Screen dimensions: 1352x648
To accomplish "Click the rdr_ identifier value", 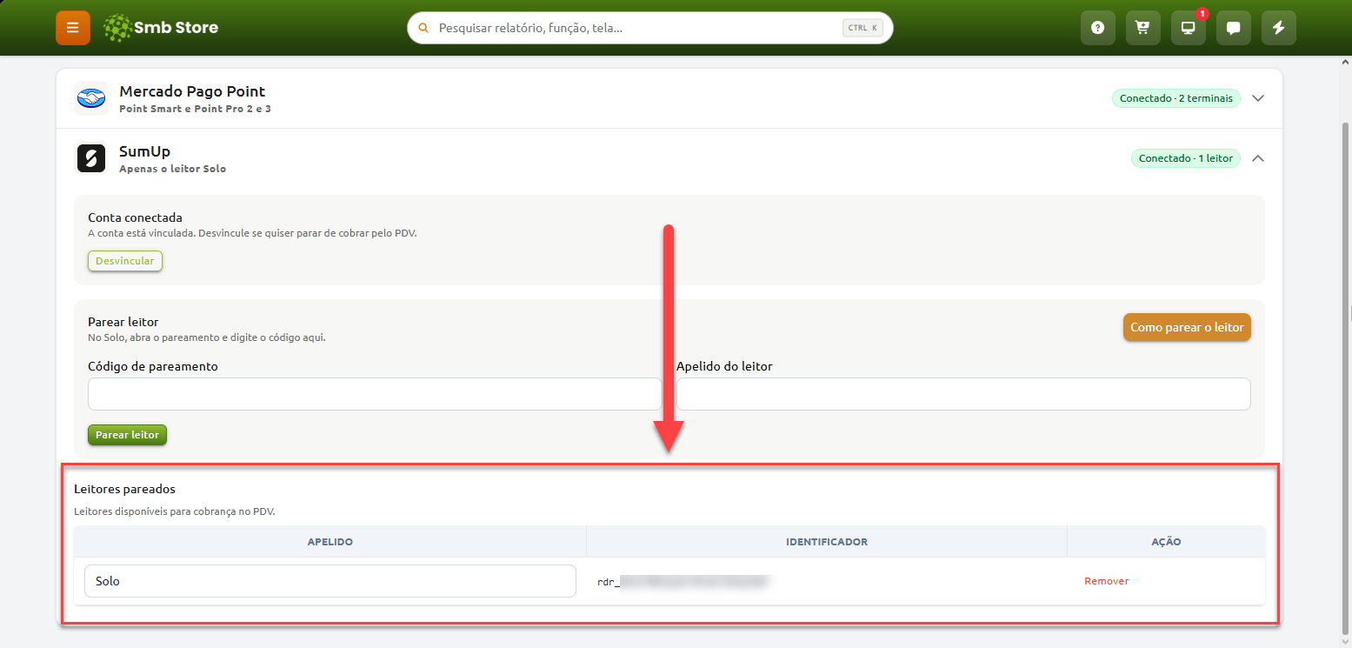I will click(683, 581).
